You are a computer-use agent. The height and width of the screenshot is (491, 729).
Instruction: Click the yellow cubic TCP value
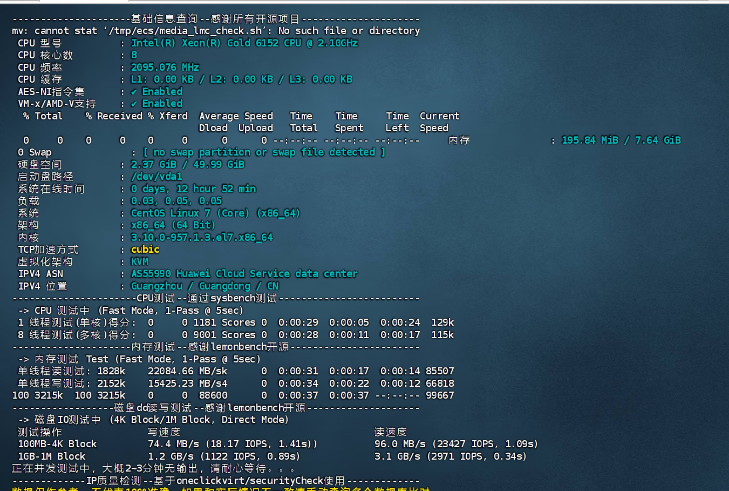[145, 250]
